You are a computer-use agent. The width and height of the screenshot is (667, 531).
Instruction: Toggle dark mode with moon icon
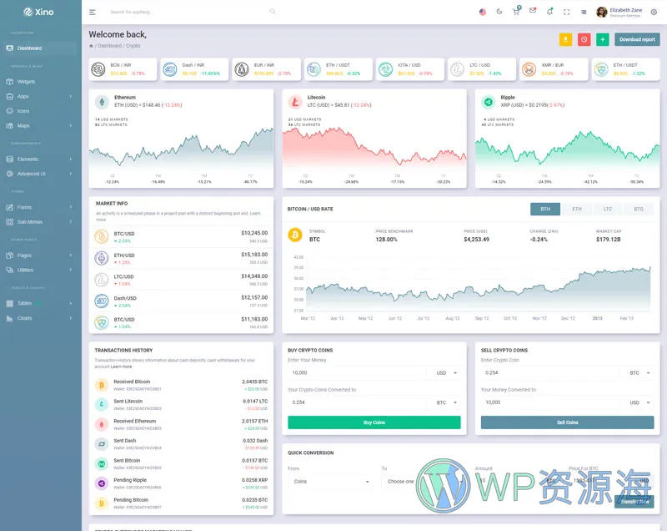pos(499,12)
